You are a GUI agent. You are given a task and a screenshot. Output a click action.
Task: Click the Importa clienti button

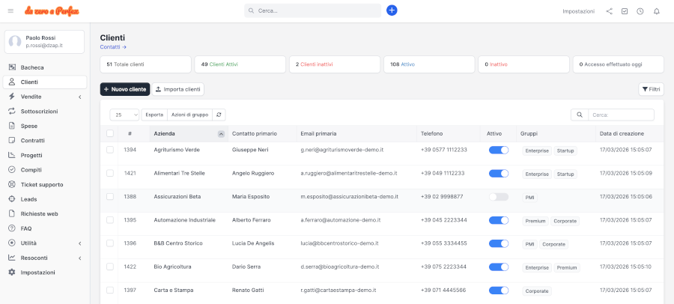(178, 89)
